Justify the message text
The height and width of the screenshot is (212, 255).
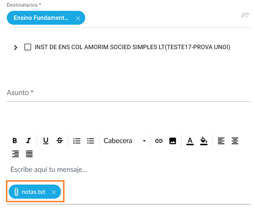click(29, 154)
